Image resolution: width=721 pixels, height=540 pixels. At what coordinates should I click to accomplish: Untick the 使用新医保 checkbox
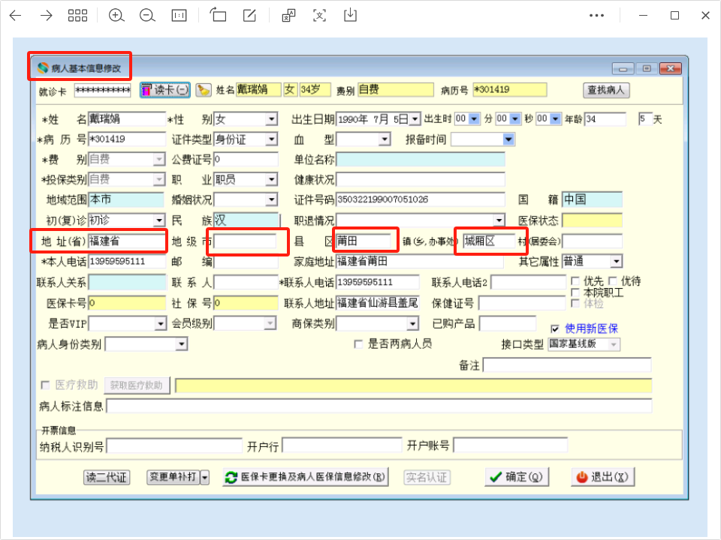coord(555,328)
